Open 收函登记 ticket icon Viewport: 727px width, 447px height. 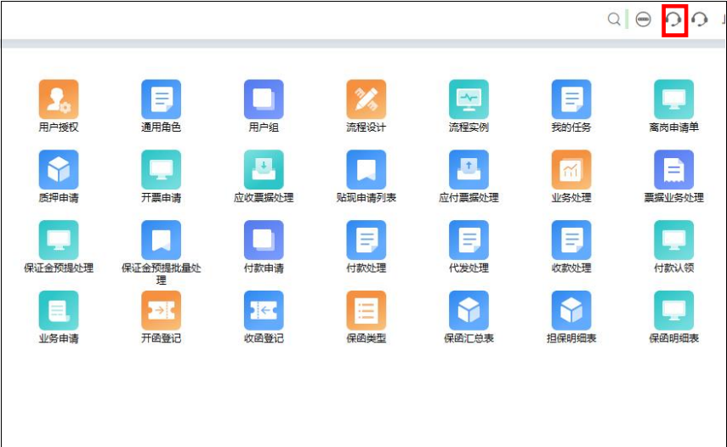264,310
